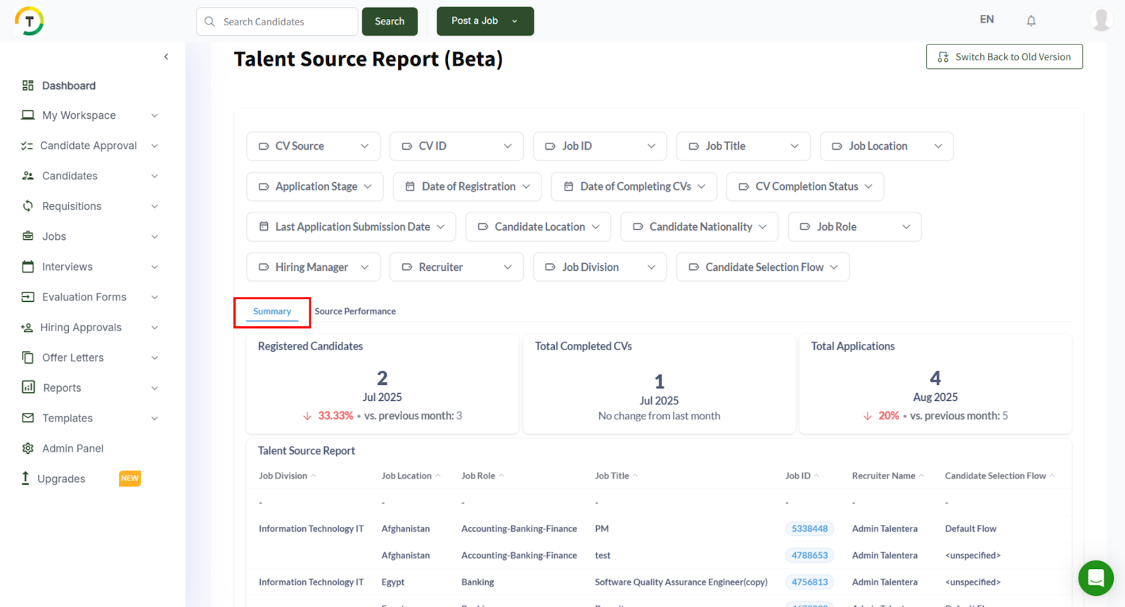
Task: Click the notification bell icon
Action: tap(1031, 20)
